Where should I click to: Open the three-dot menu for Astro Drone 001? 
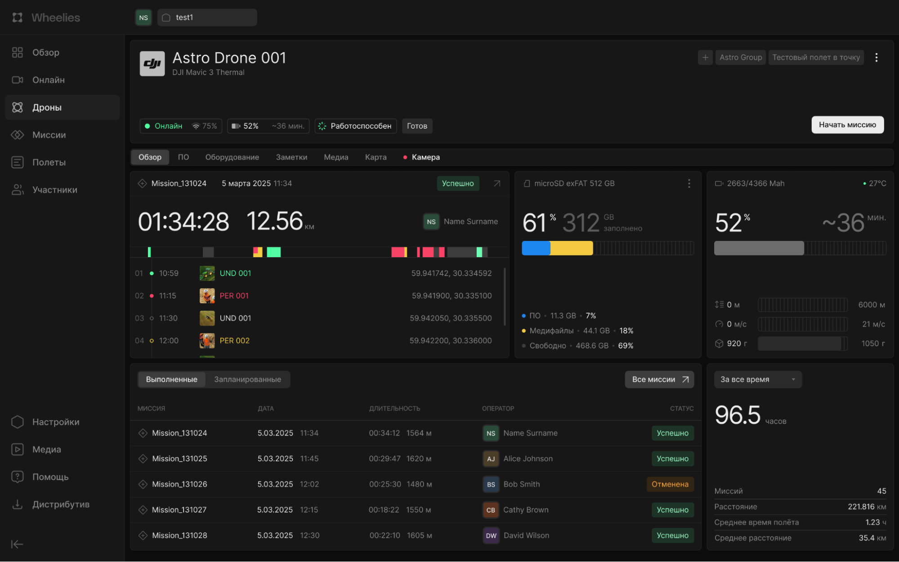point(876,58)
